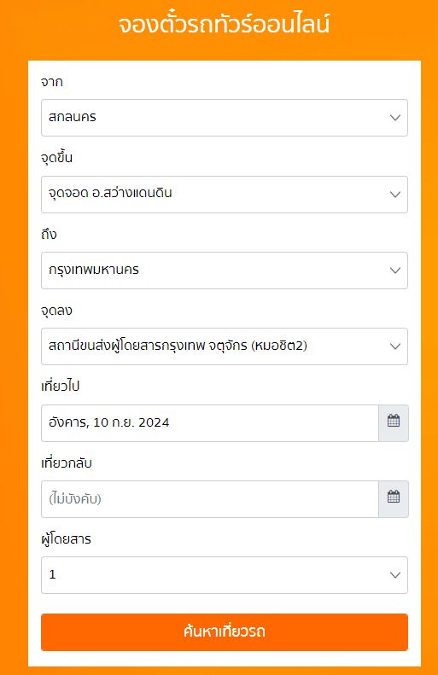Open the ถึง destination dropdown showing กรุงเทพมหานคร

tap(225, 271)
